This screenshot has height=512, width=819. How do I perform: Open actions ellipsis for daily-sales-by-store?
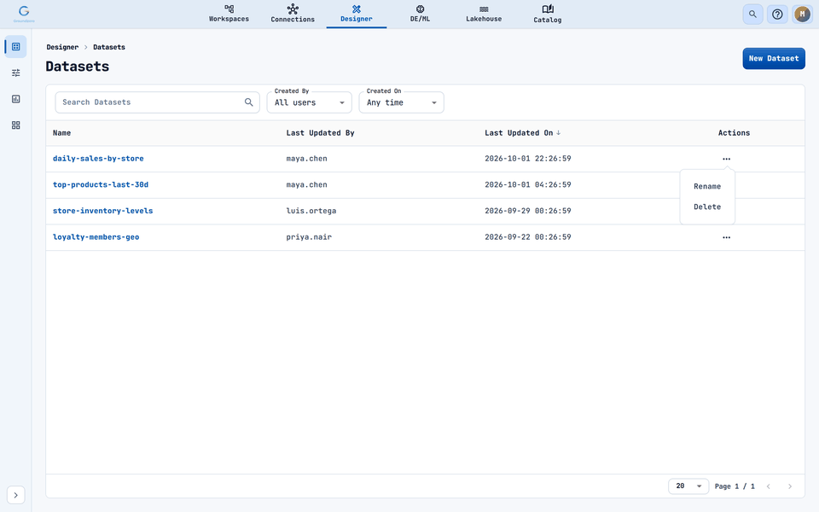(726, 159)
